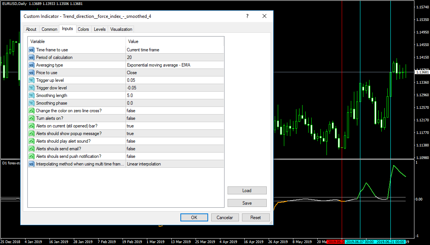Edit the Trigger up level value 0.05
The image size is (430, 245).
(x=175, y=80)
